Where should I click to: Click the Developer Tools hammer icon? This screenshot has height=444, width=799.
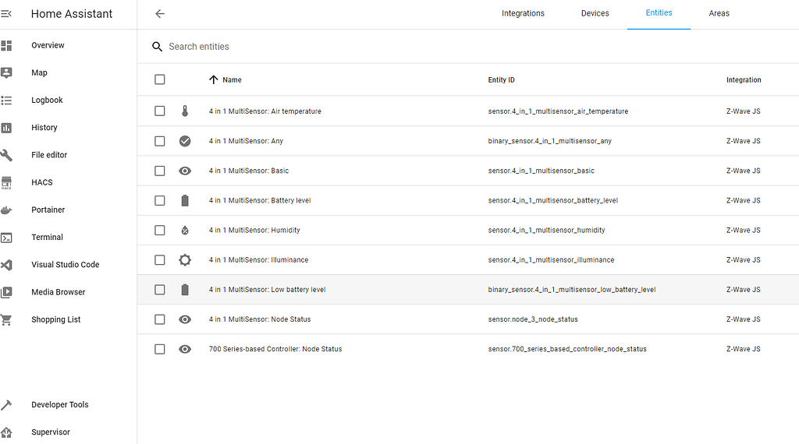(x=7, y=405)
